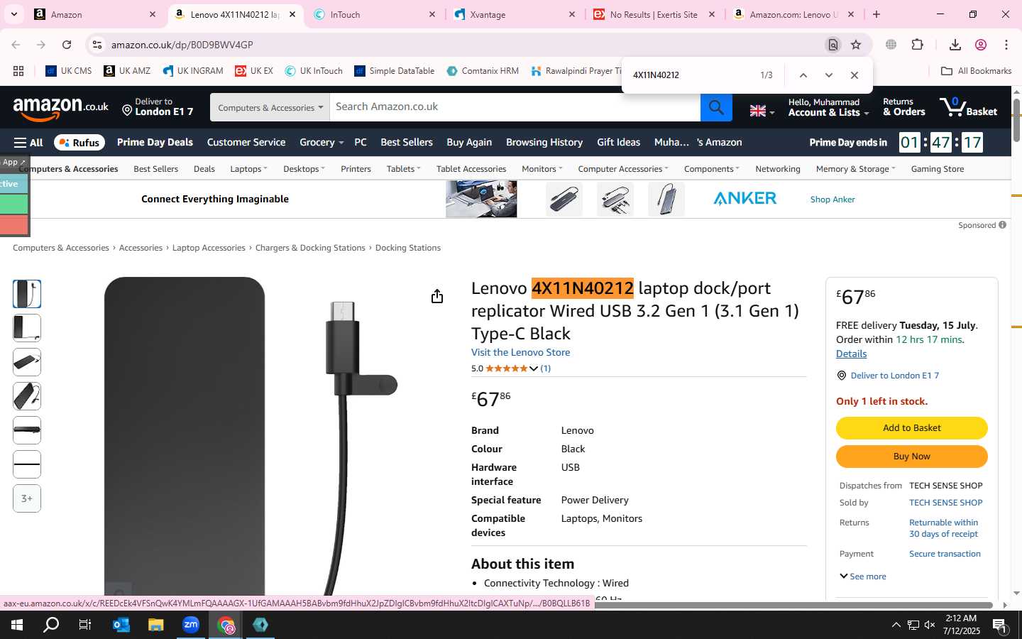Expand the star ratings breakdown chevron
This screenshot has height=639, width=1022.
click(534, 368)
